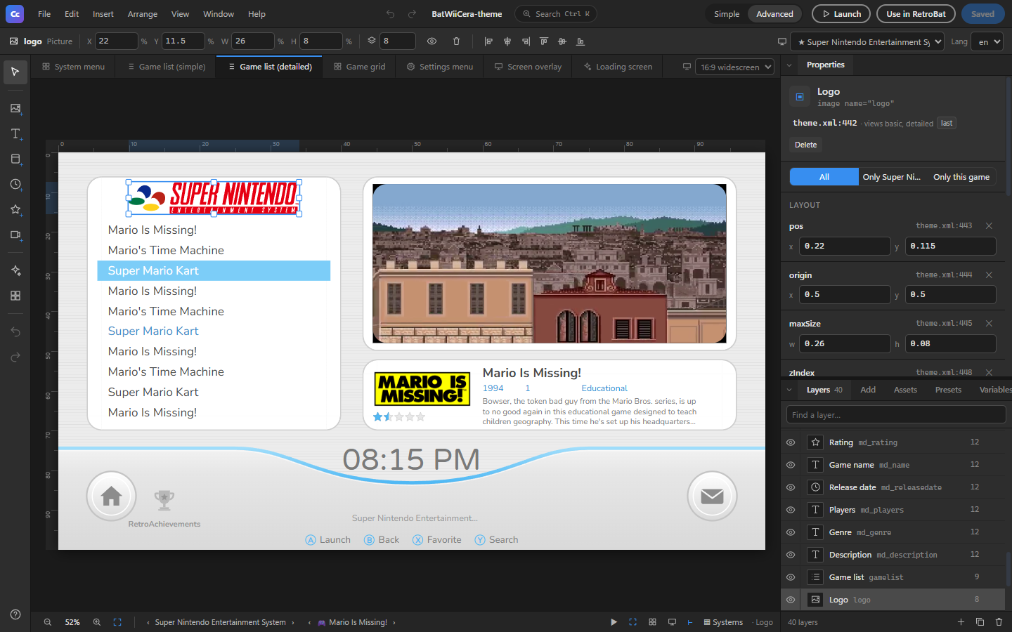The height and width of the screenshot is (632, 1012).
Task: Go to next system with chevron
Action: pyautogui.click(x=292, y=622)
